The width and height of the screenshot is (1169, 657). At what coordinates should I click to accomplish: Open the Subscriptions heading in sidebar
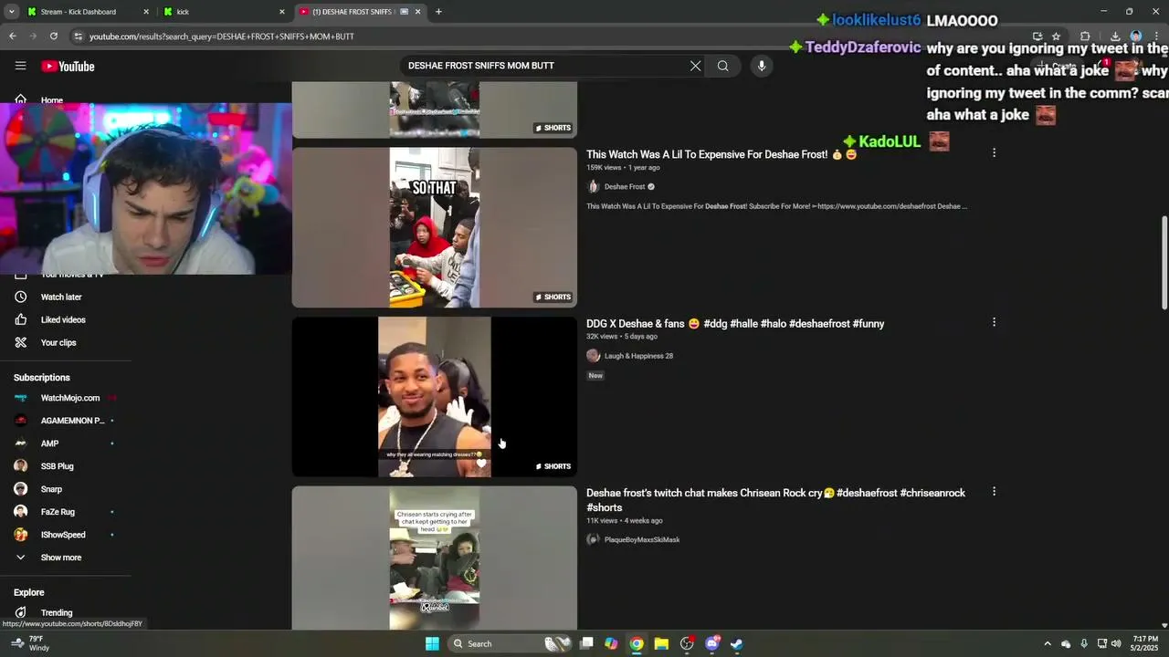pyautogui.click(x=42, y=378)
